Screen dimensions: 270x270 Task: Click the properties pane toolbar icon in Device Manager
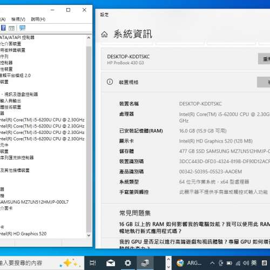click(x=11, y=28)
